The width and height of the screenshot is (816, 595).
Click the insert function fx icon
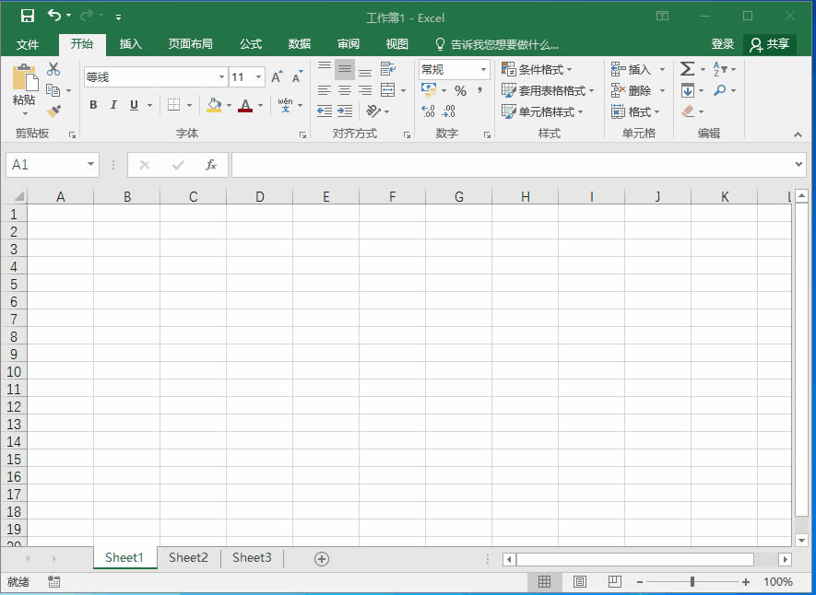pos(210,165)
